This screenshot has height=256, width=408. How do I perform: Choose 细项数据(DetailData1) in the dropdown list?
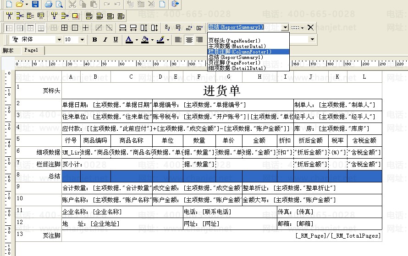237,68
